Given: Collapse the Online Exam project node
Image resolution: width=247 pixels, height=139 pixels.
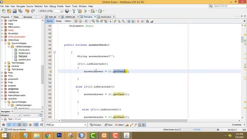Looking at the screenshot, I should 2,40.
